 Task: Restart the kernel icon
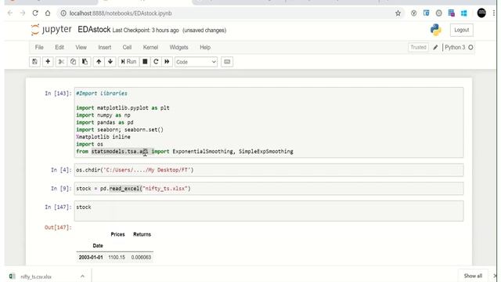pyautogui.click(x=156, y=62)
